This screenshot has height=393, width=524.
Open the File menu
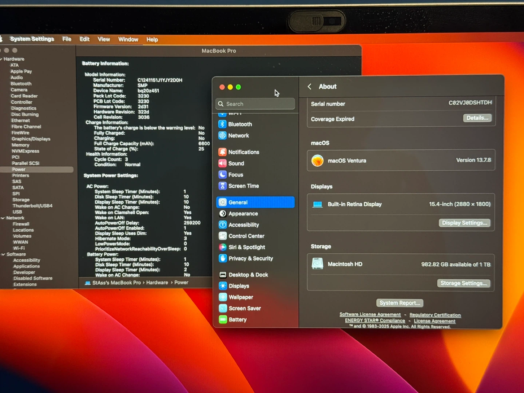tap(67, 39)
